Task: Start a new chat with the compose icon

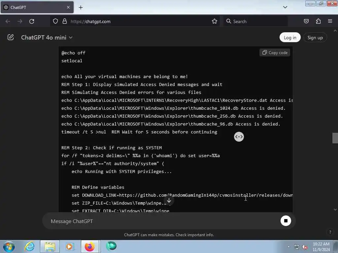Action: (x=11, y=37)
